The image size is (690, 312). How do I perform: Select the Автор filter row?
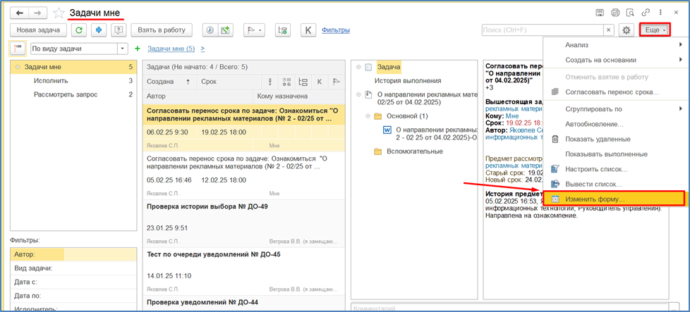pyautogui.click(x=74, y=254)
